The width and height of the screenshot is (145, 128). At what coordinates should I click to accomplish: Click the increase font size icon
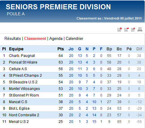pos(120,29)
